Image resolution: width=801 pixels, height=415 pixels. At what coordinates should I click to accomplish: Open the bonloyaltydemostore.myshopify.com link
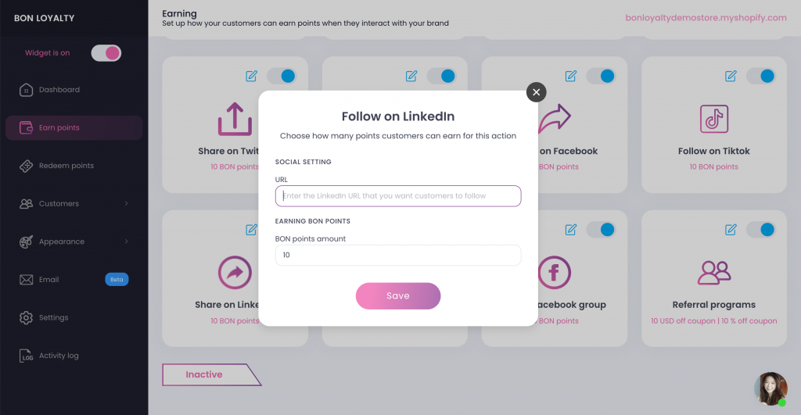706,17
